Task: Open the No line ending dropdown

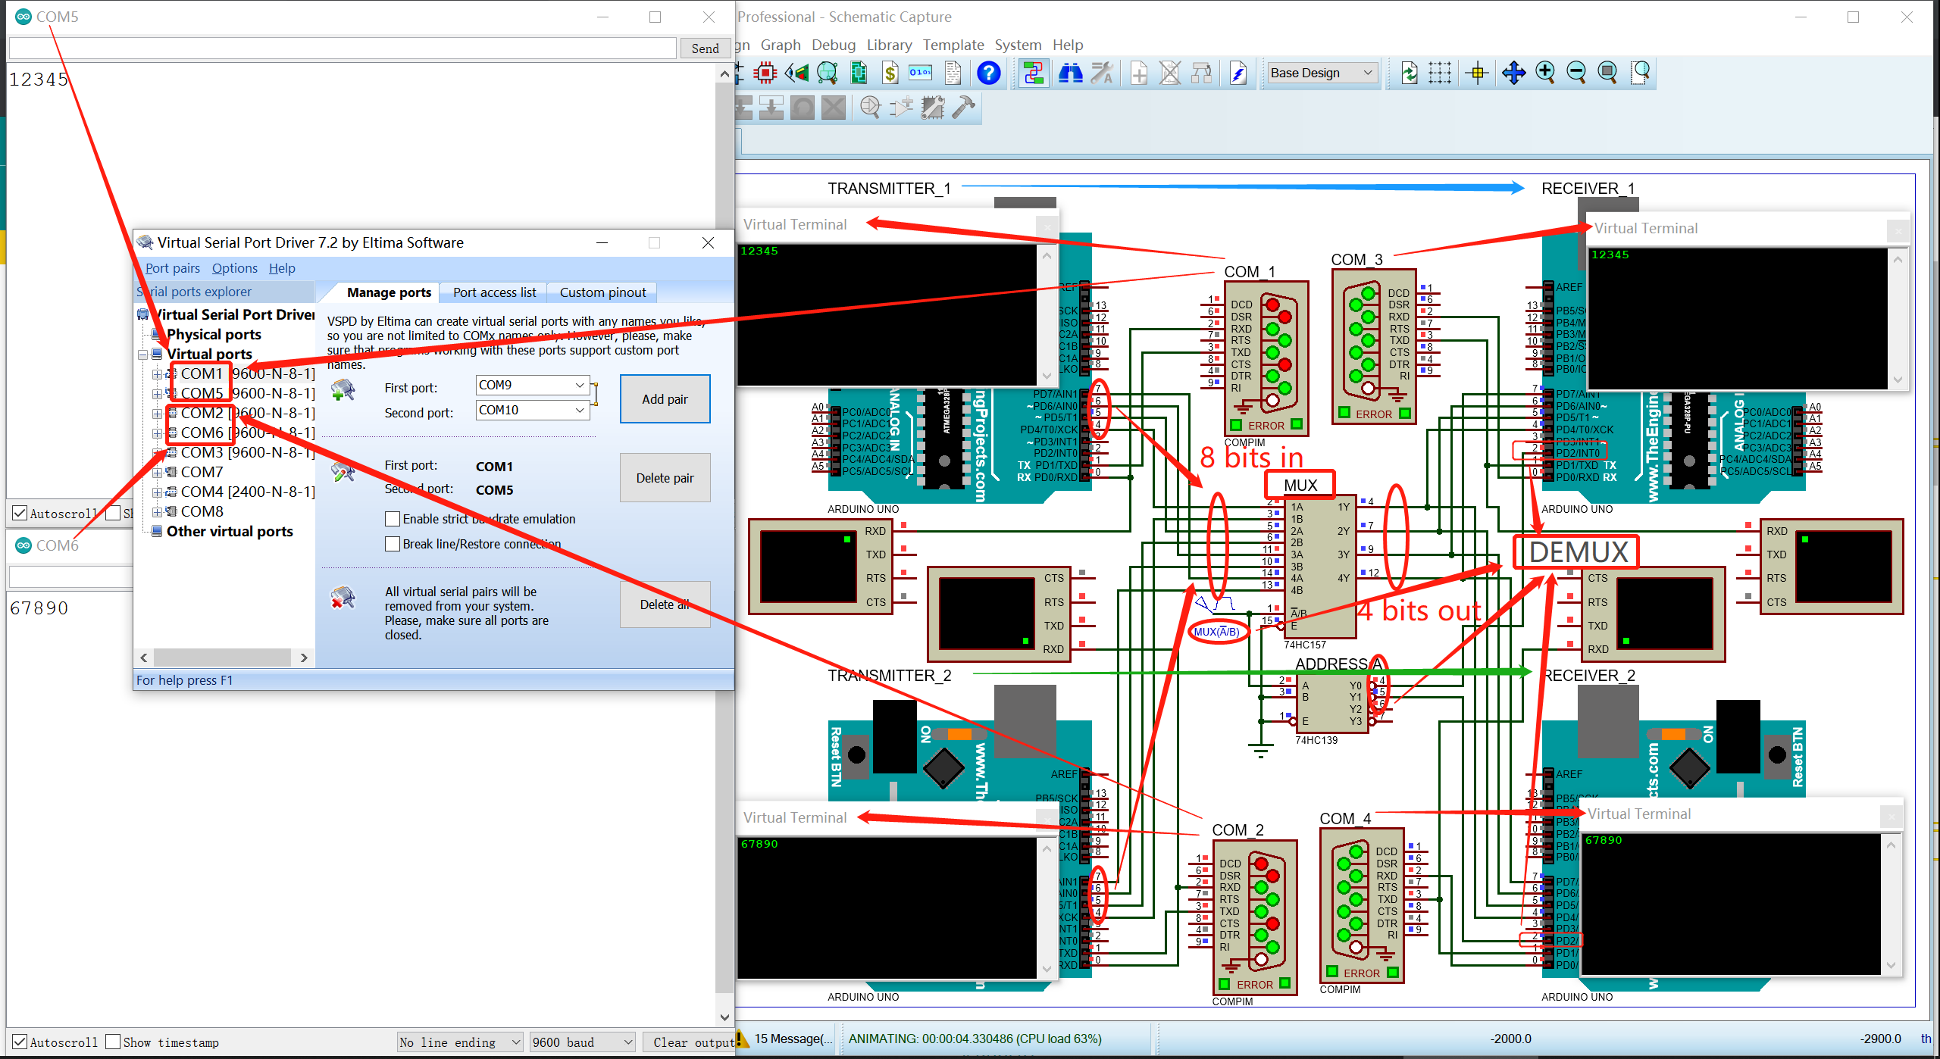Action: point(460,1042)
